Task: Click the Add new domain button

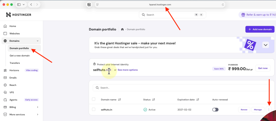Action: coord(260,29)
